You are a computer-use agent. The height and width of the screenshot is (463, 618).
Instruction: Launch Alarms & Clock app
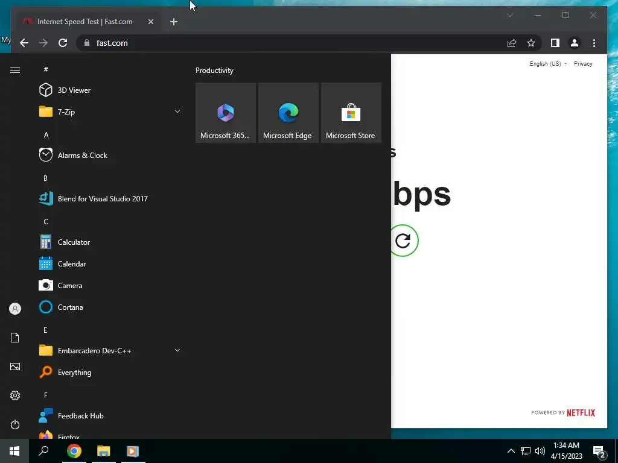point(110,155)
